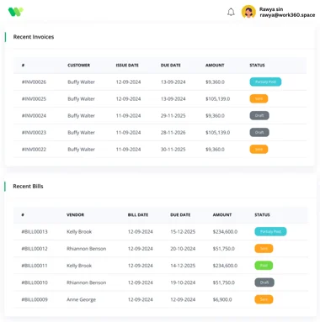The width and height of the screenshot is (320, 322).
Task: Click Partially Paid badge on #INV00026
Action: tap(265, 82)
